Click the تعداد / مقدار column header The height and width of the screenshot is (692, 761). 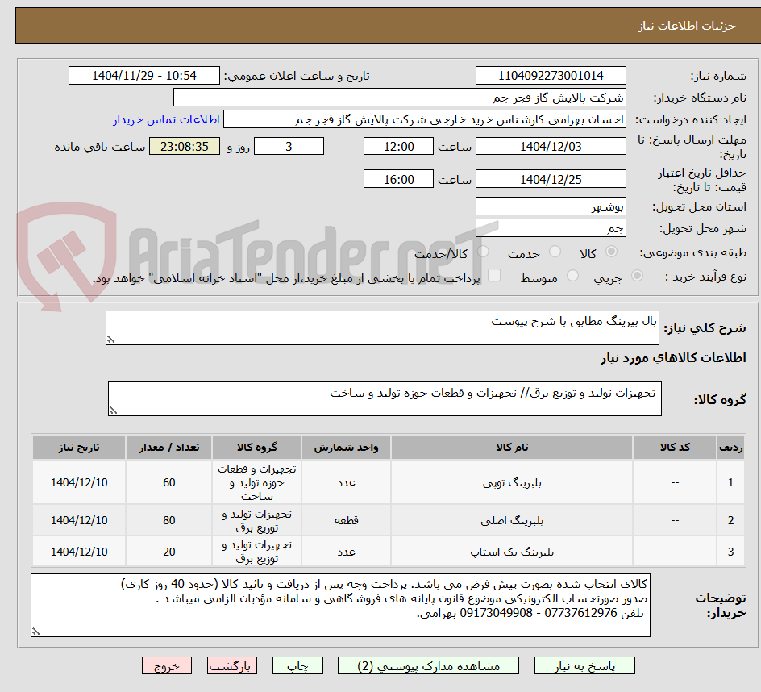coord(169,448)
